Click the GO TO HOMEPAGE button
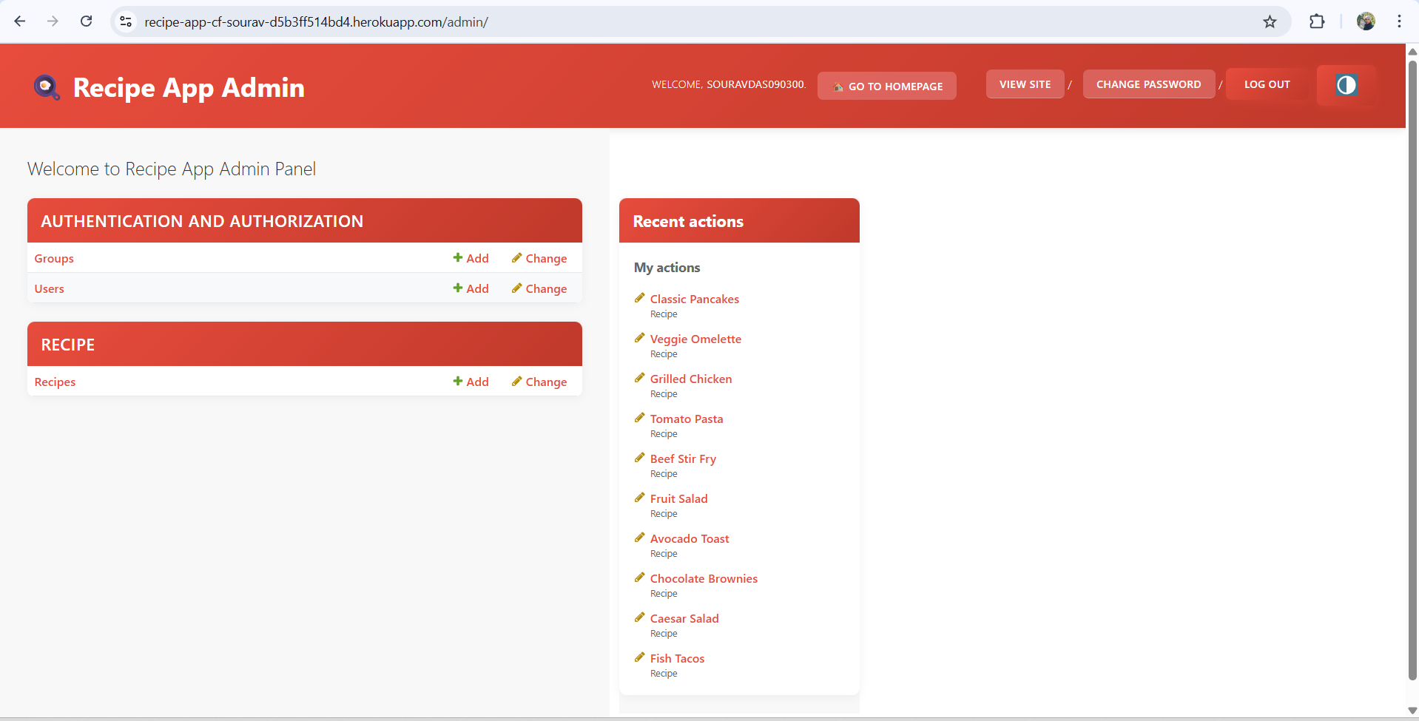 [886, 86]
